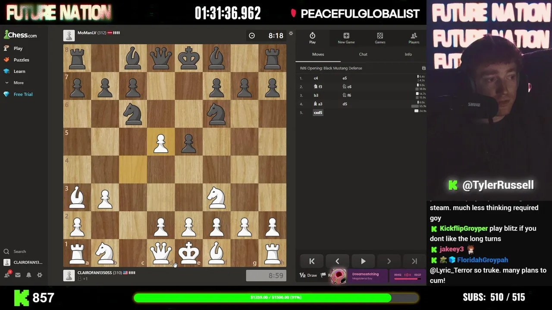Switch to the Chat subtab
The width and height of the screenshot is (552, 310).
click(x=363, y=54)
